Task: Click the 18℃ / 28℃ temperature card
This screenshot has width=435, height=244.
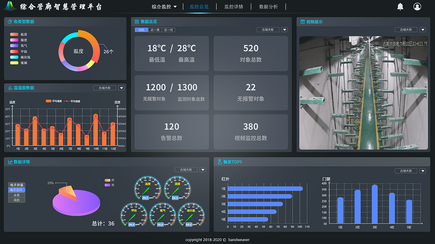Action: [172, 54]
